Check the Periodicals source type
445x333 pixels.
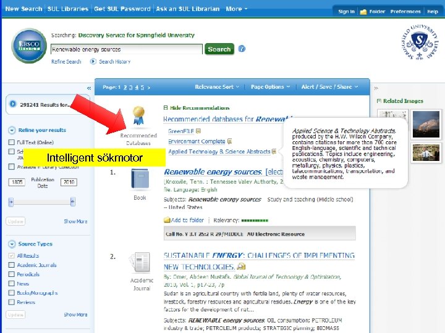click(x=11, y=274)
